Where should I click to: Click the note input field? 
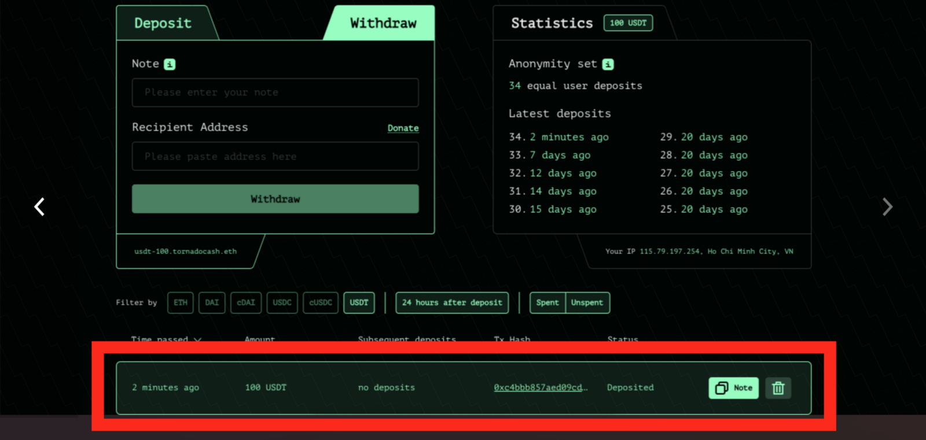pos(275,93)
